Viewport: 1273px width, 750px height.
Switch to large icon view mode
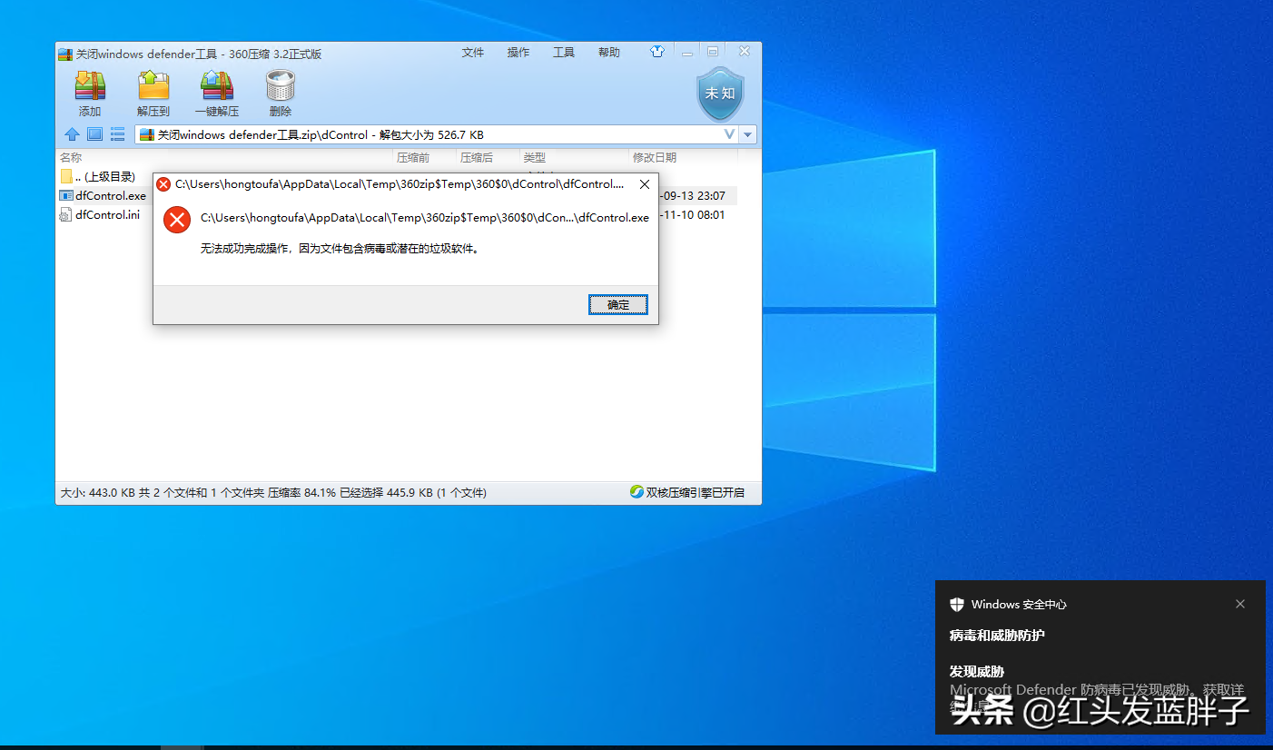point(94,134)
